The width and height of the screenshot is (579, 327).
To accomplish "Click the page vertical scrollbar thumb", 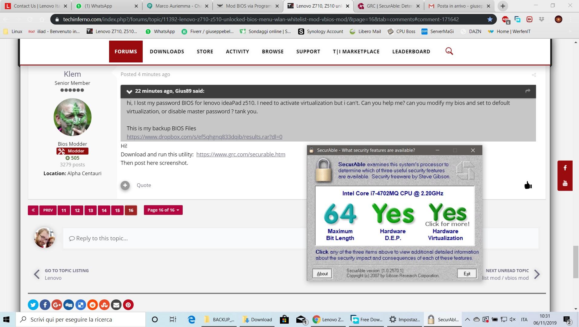I will coord(576,262).
